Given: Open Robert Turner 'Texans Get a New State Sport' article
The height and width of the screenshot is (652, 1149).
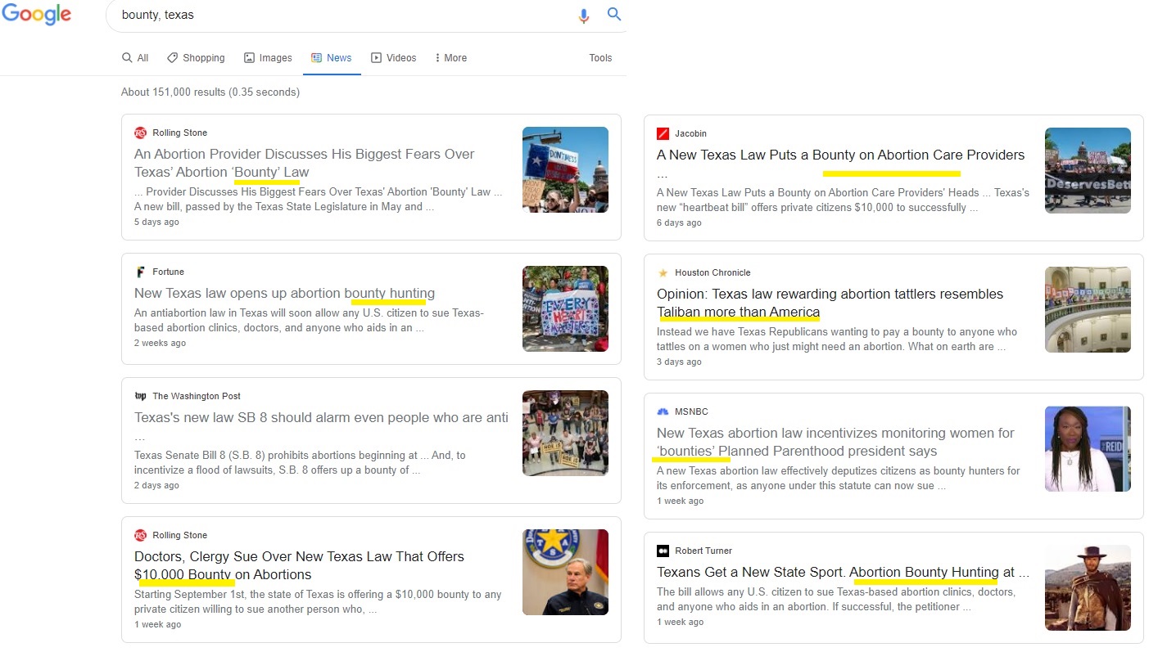Looking at the screenshot, I should 843,572.
